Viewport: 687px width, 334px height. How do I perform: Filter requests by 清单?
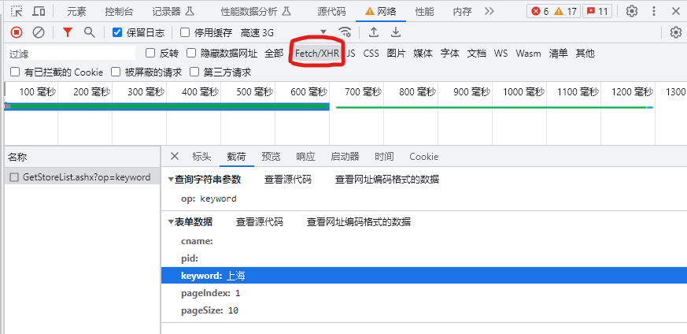point(558,54)
